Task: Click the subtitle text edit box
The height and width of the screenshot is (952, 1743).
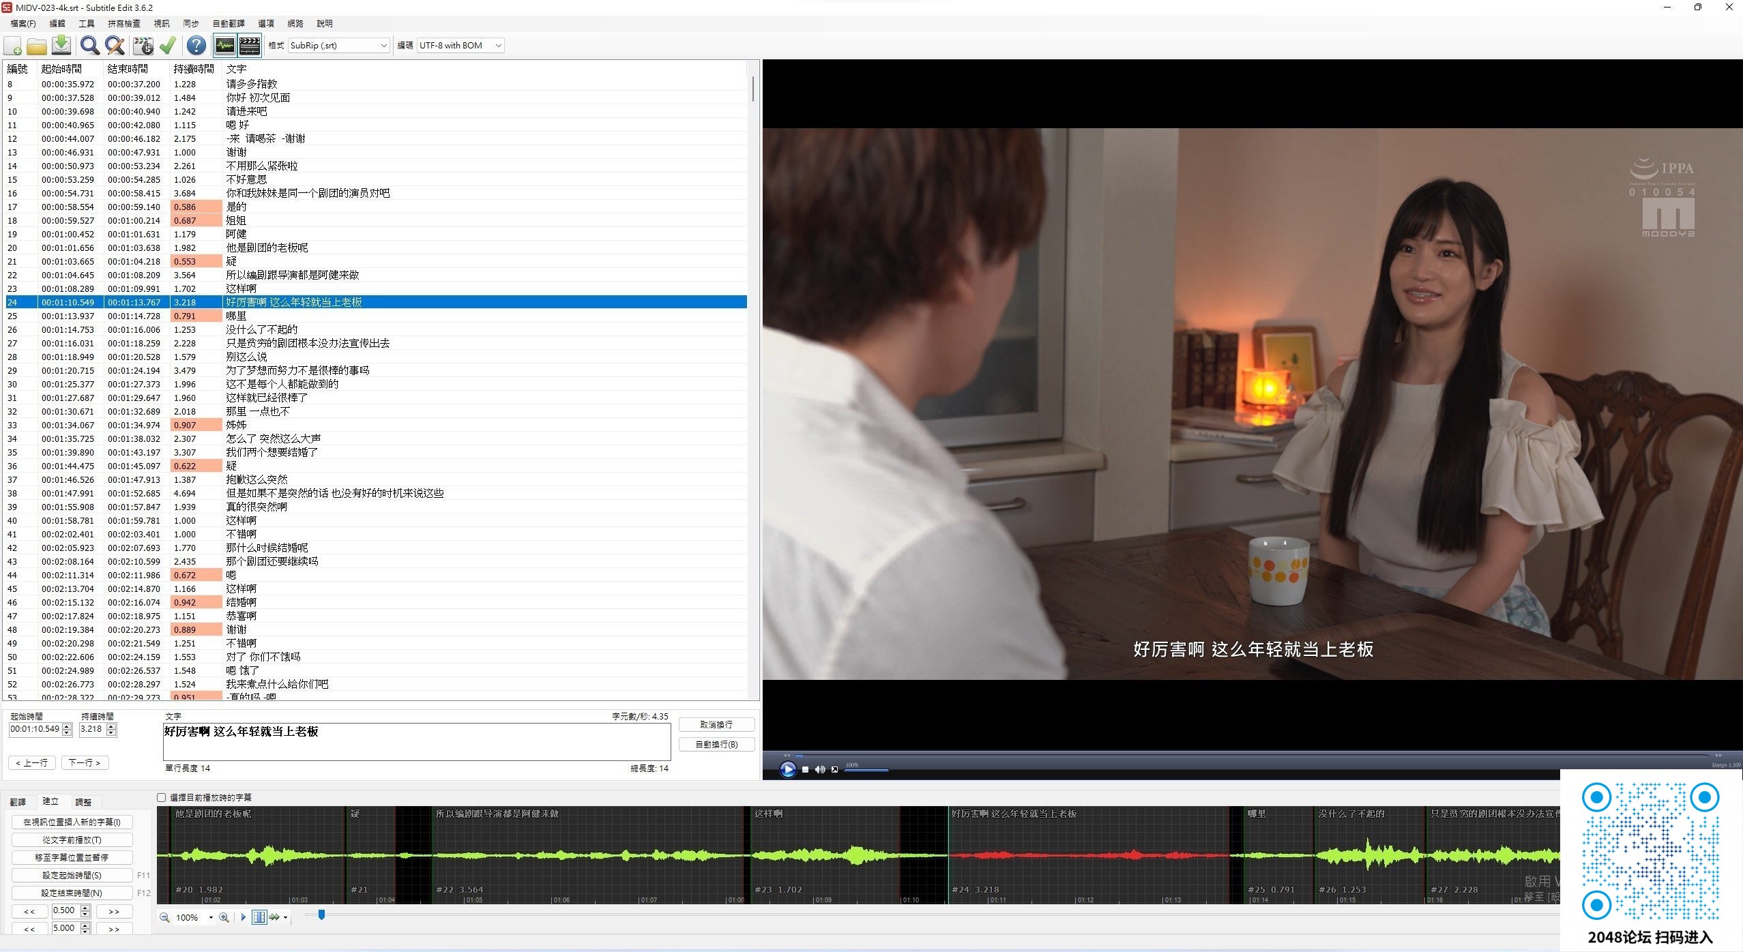Action: [x=417, y=742]
